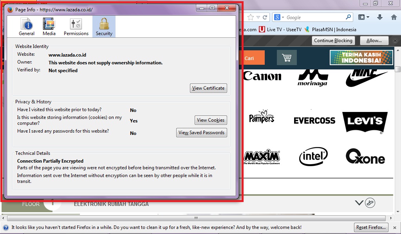This screenshot has width=401, height=234.
Task: Click the Reset Firefox... button
Action: 371,227
